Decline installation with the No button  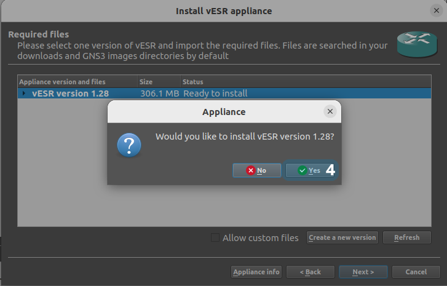tap(256, 170)
